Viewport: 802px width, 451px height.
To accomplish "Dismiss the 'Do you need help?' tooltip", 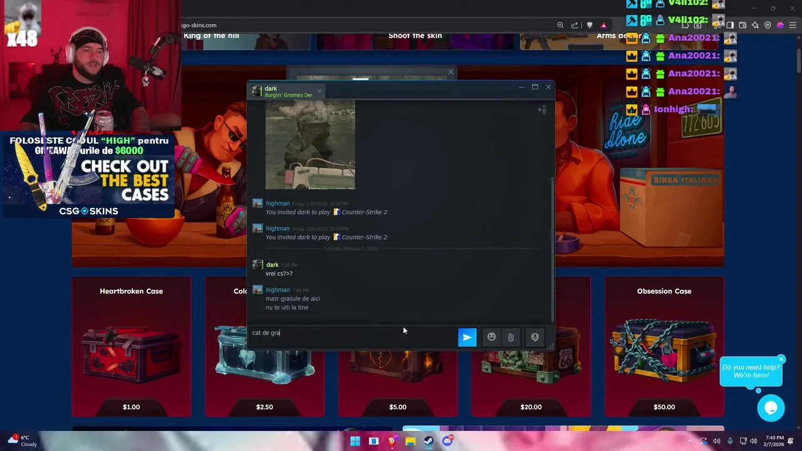I will pyautogui.click(x=781, y=360).
